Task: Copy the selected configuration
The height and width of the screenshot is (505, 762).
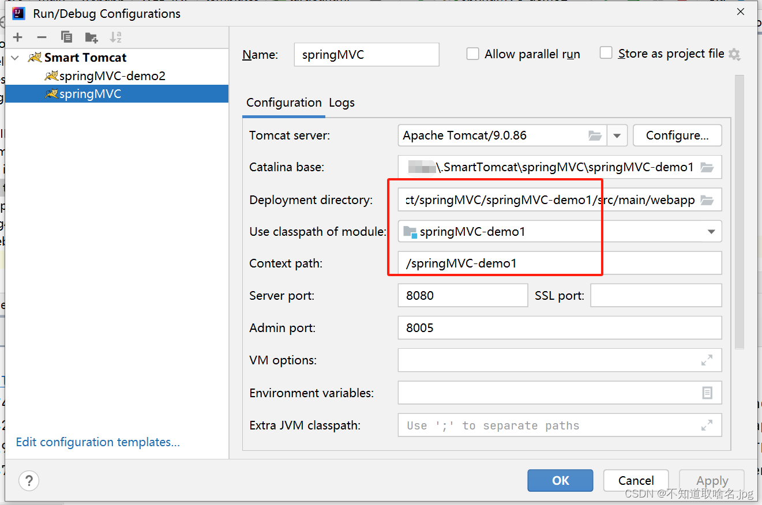Action: (66, 37)
